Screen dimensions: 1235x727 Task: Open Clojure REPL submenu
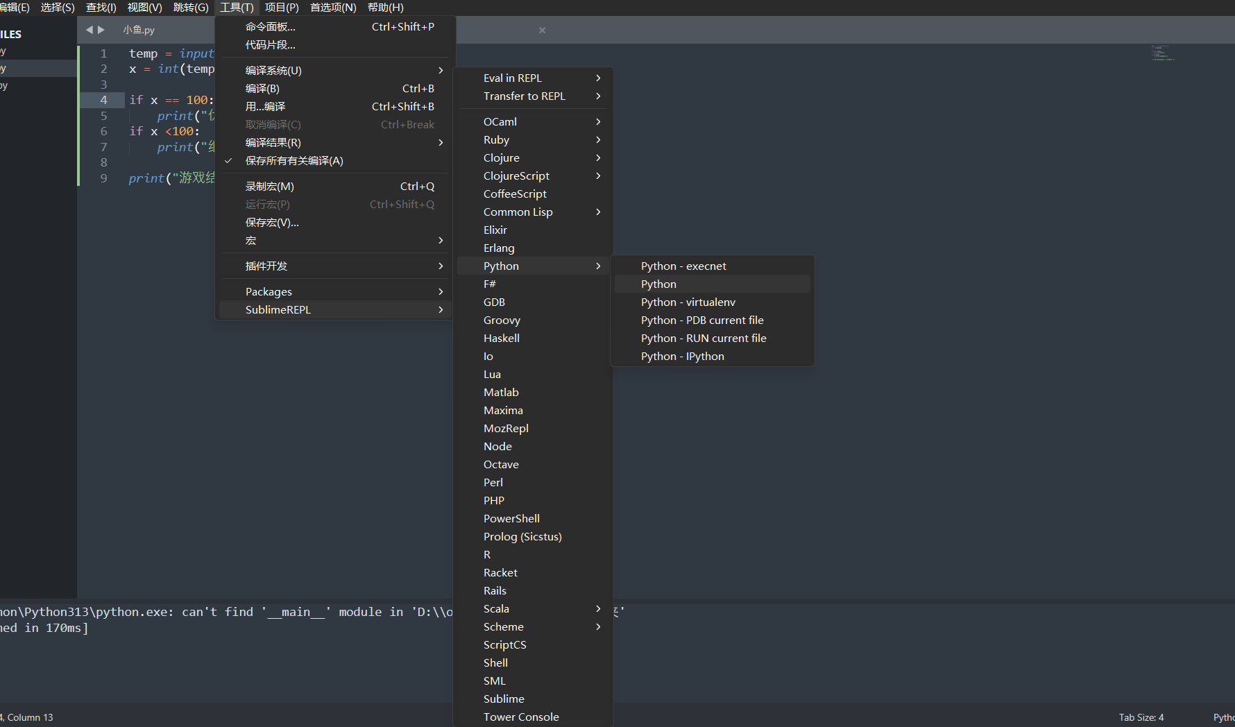coord(533,158)
